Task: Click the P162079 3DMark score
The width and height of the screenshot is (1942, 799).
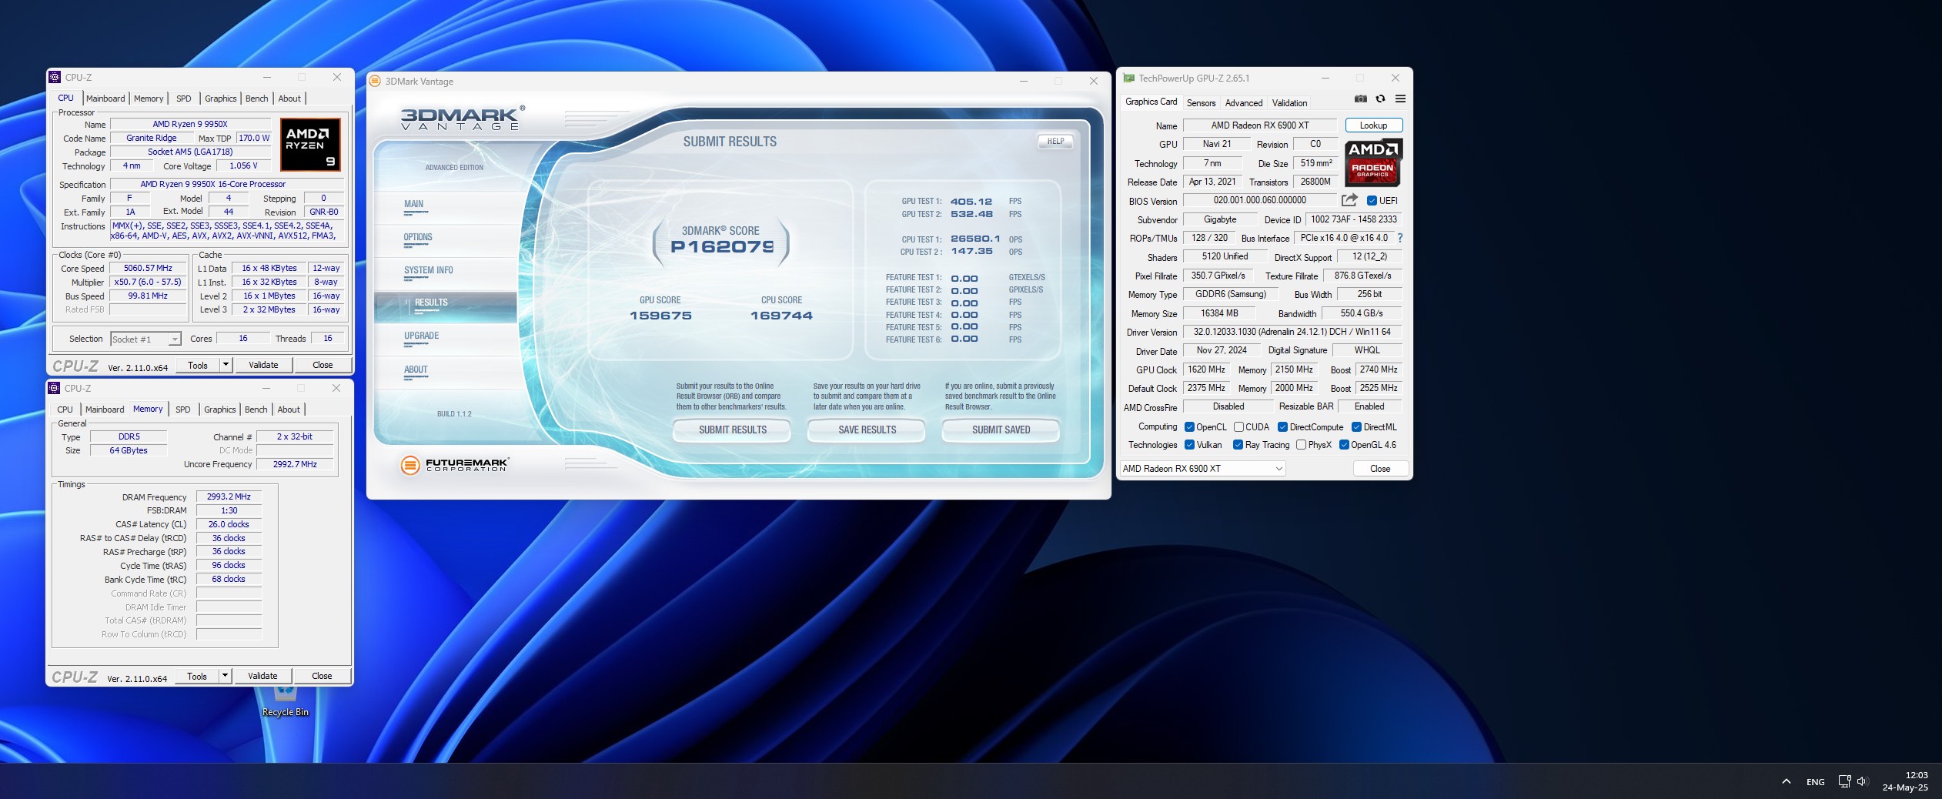Action: (x=722, y=246)
